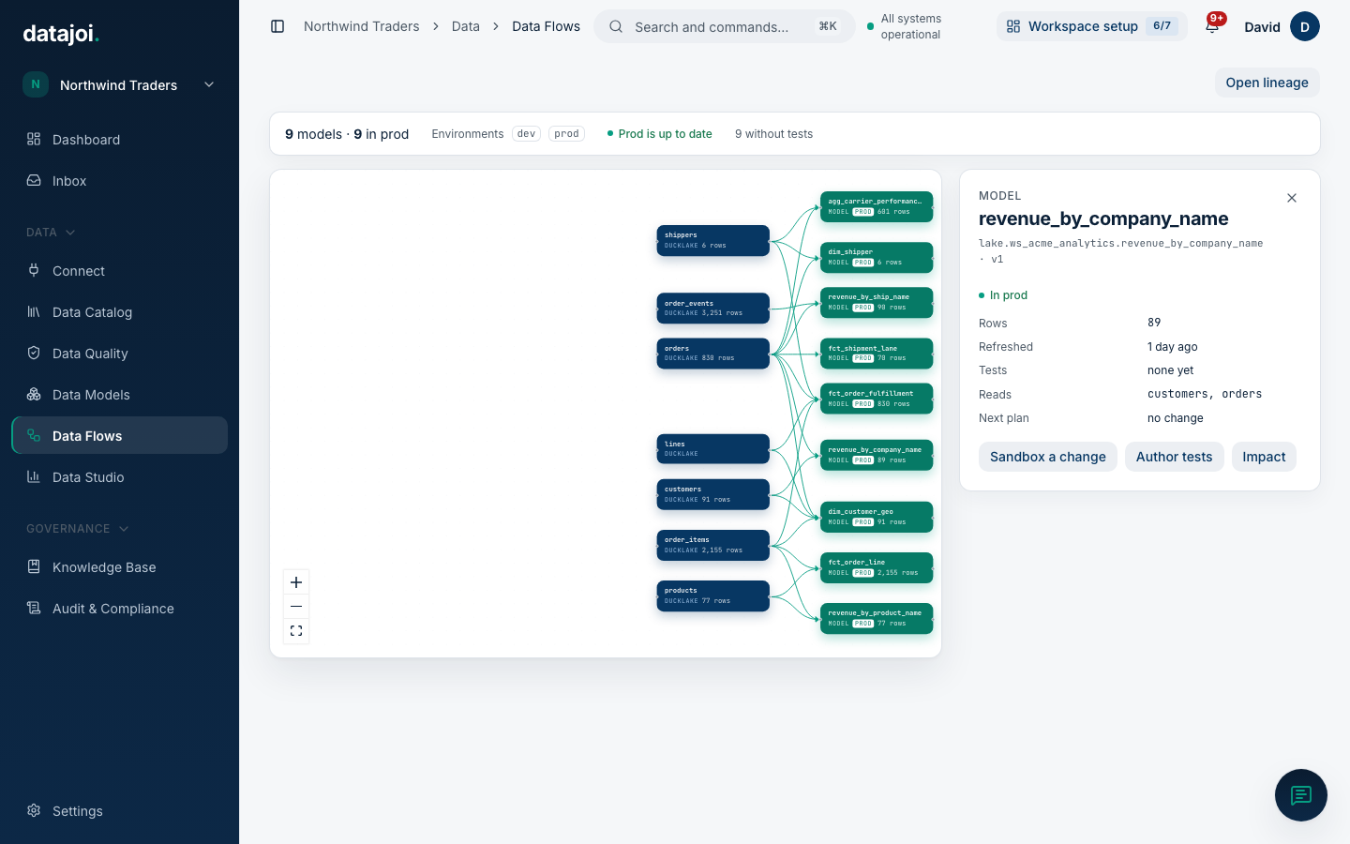Click the Northwind Traders breadcrumb
The height and width of the screenshot is (844, 1350).
coord(362,26)
